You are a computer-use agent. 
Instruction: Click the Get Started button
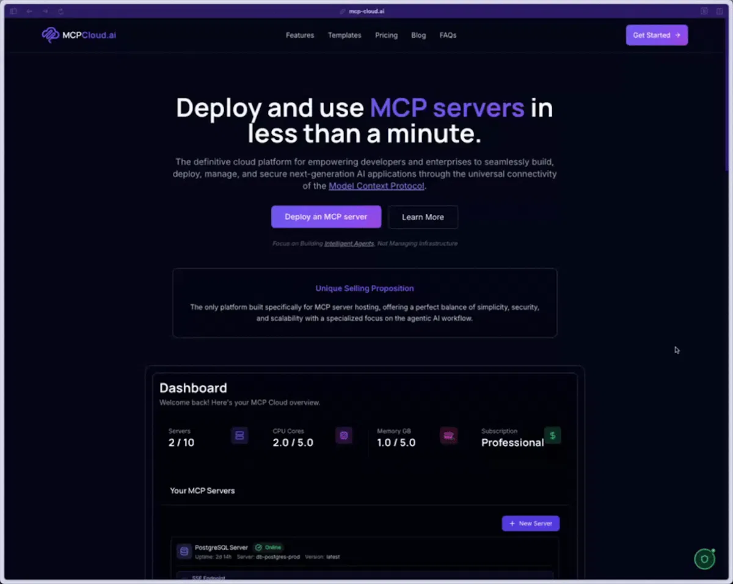[657, 35]
